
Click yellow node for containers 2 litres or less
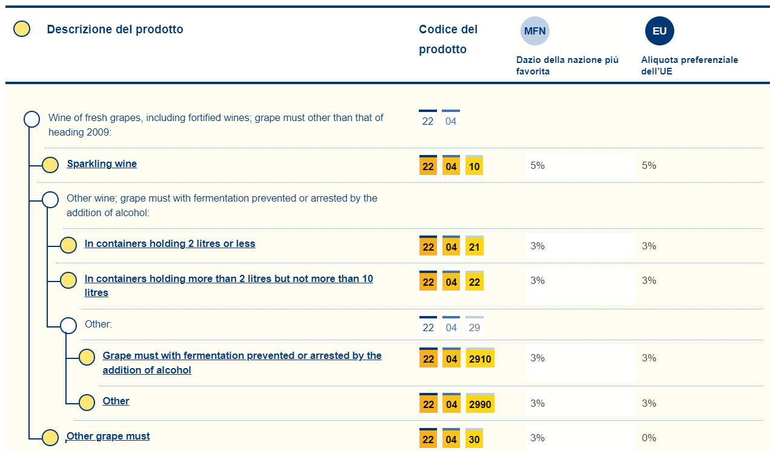[x=68, y=245]
